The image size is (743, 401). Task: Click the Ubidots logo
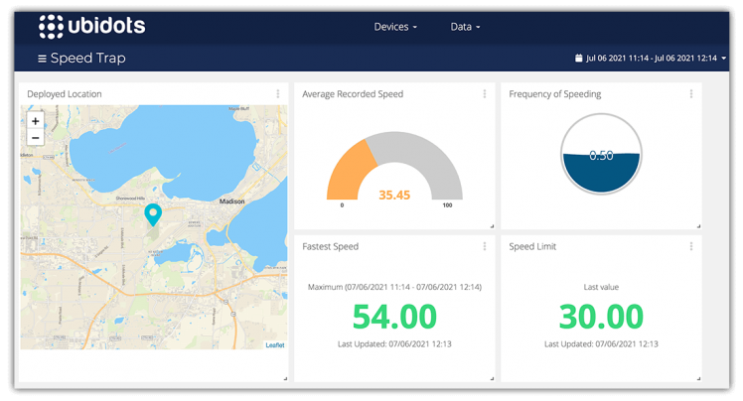point(90,27)
